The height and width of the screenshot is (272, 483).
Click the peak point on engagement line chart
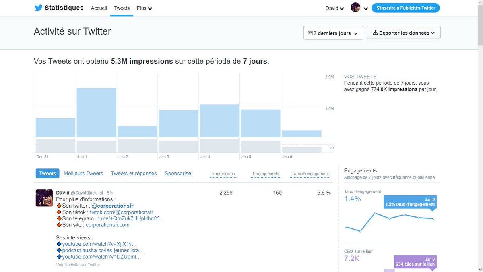click(x=375, y=213)
